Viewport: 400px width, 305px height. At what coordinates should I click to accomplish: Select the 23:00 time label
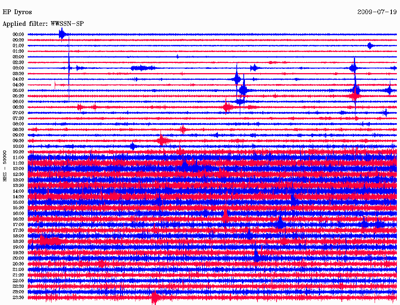click(x=18, y=292)
